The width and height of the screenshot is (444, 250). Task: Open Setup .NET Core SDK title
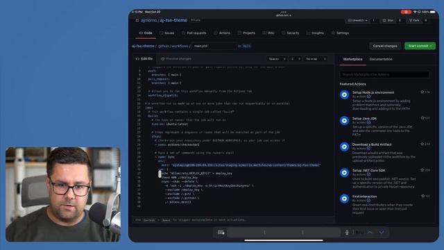(x=368, y=171)
